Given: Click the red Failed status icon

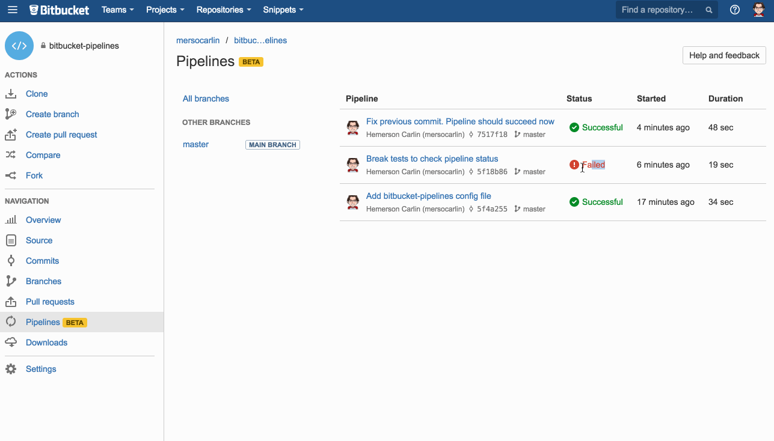Looking at the screenshot, I should pos(574,165).
